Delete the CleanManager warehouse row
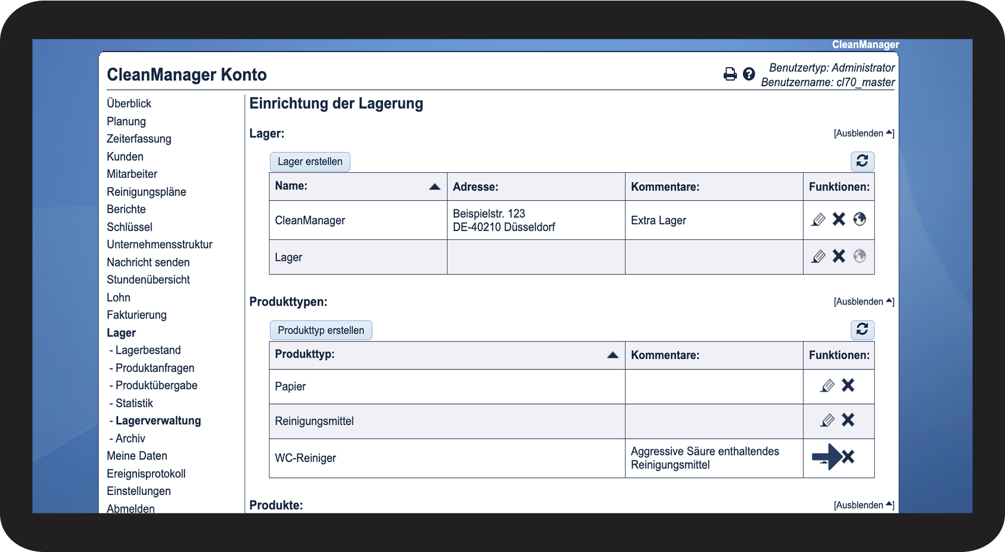The height and width of the screenshot is (552, 1005). tap(839, 219)
